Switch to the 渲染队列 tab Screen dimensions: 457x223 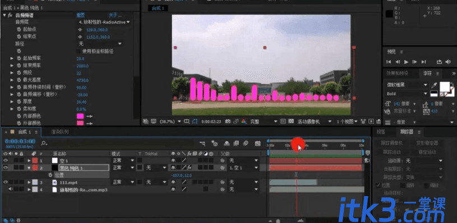60,132
